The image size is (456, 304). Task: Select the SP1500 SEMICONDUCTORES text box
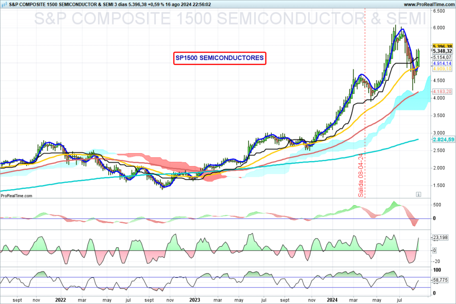220,58
